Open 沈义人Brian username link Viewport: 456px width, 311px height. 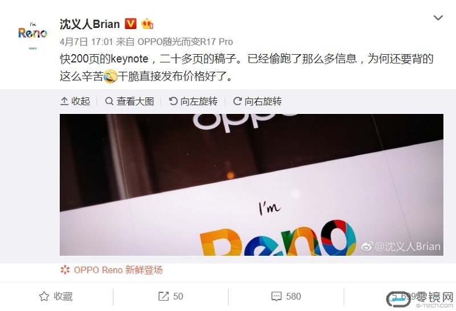click(89, 24)
